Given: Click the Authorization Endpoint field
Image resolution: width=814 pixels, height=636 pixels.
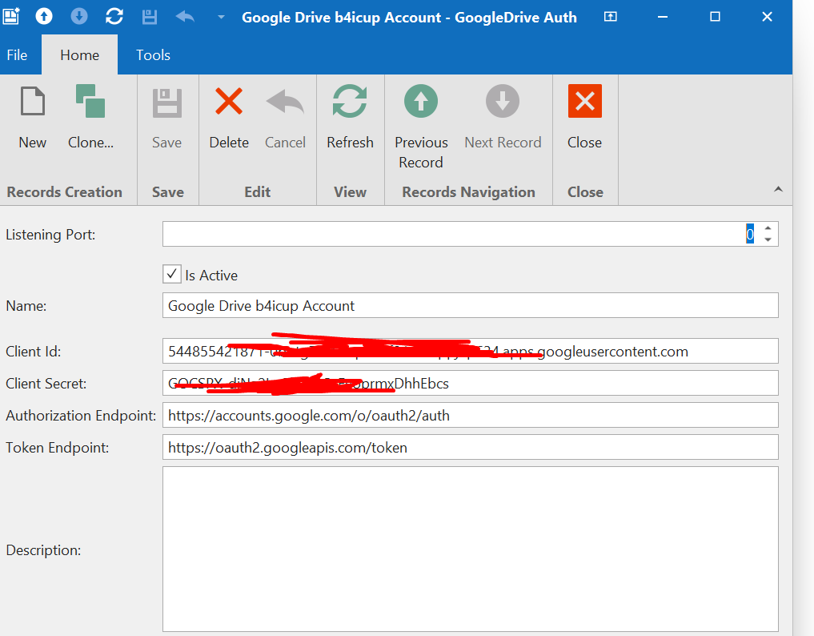Looking at the screenshot, I should pyautogui.click(x=471, y=416).
